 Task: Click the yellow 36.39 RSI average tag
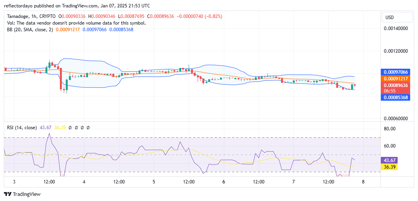click(390, 167)
